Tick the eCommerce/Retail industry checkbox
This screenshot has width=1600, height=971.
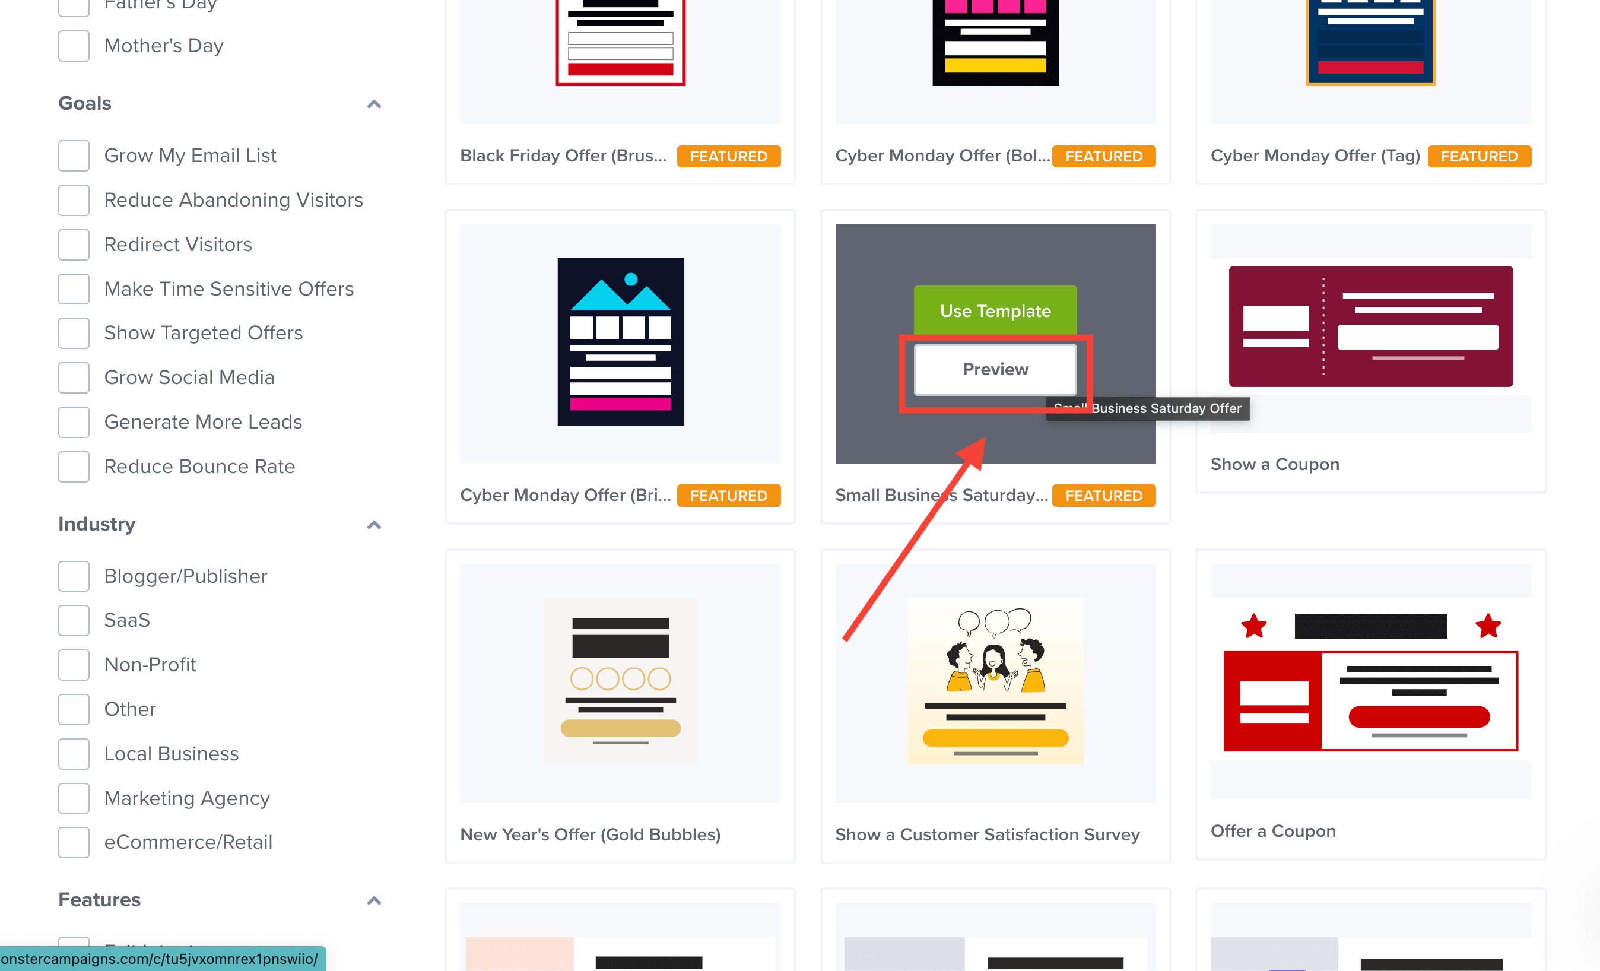point(74,842)
